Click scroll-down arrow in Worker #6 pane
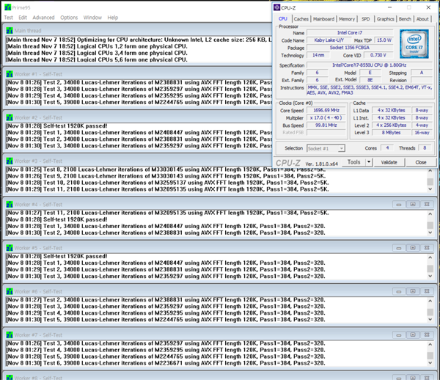 (430, 320)
